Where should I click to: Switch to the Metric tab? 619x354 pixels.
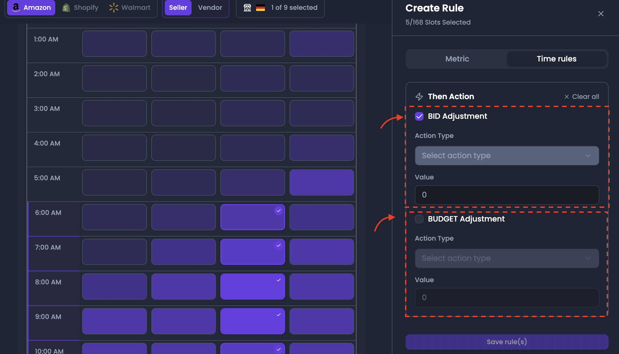(457, 59)
